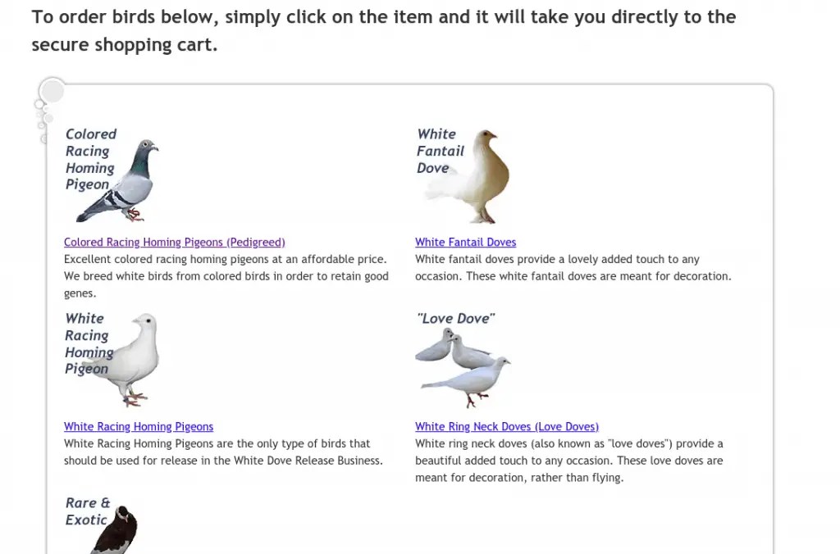Select the Rare & Exotic heading text
The height and width of the screenshot is (554, 840).
[x=87, y=511]
